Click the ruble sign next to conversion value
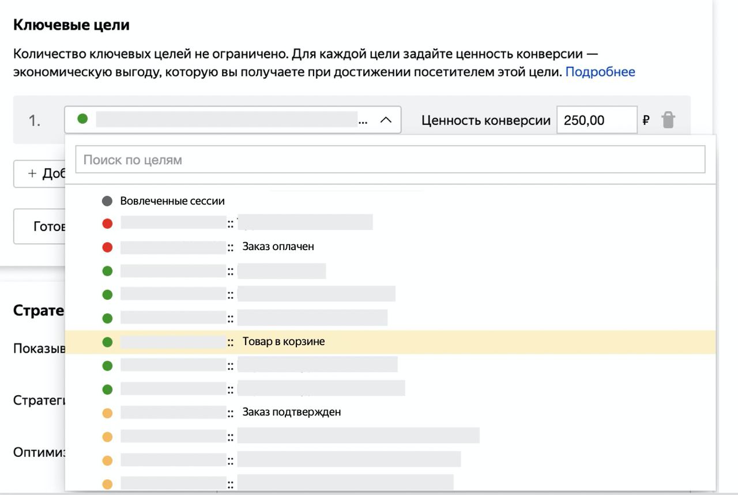Screen dimensions: 738x495 [646, 120]
